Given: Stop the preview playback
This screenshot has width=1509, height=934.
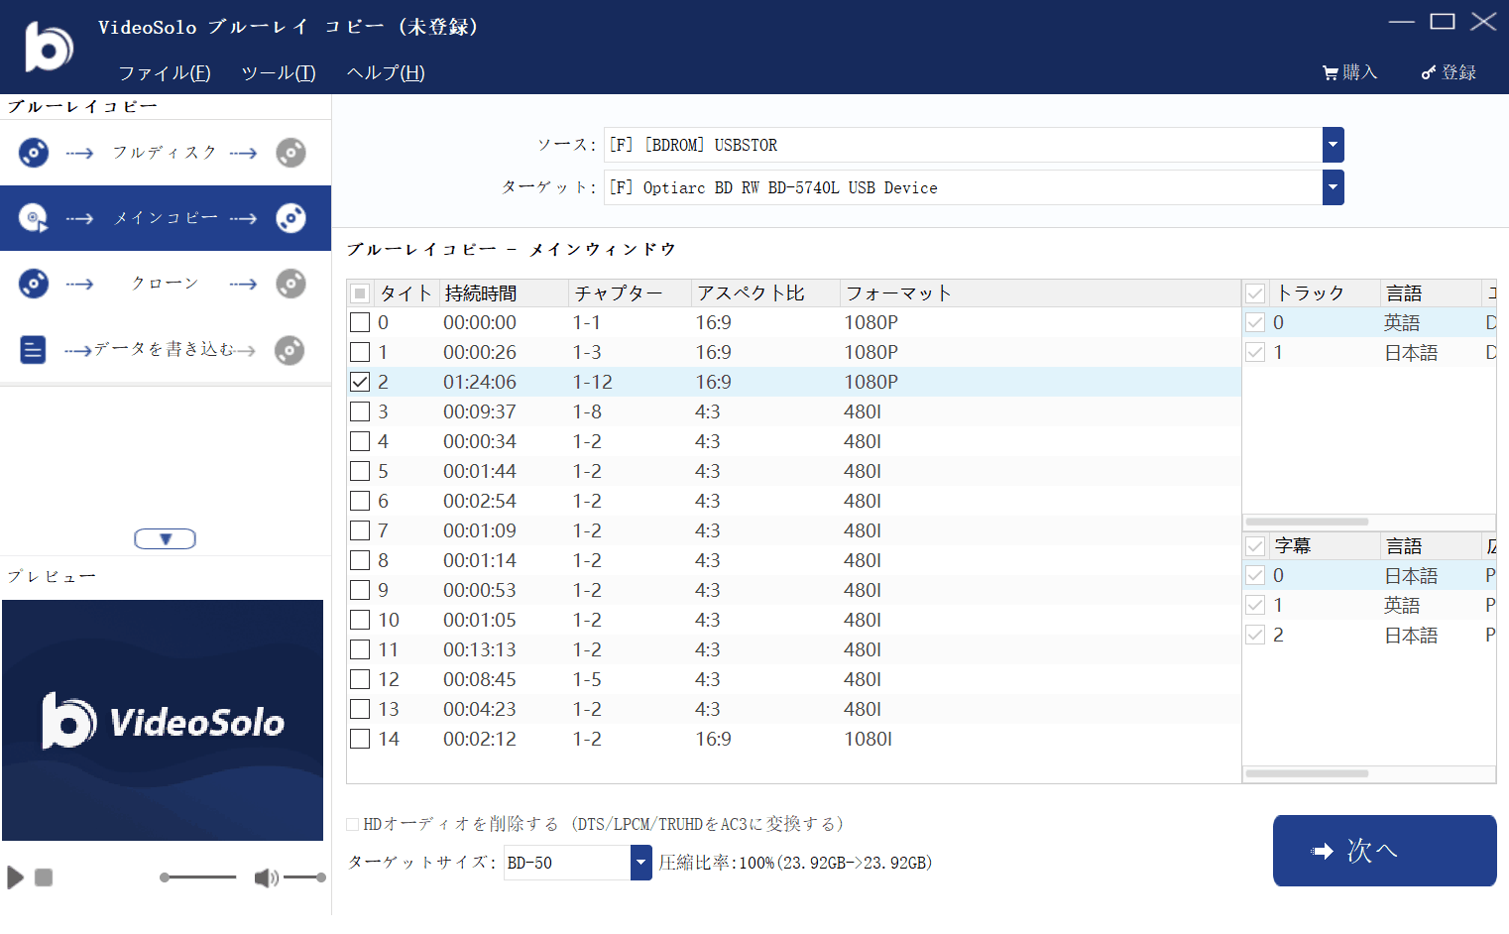Looking at the screenshot, I should pyautogui.click(x=44, y=877).
